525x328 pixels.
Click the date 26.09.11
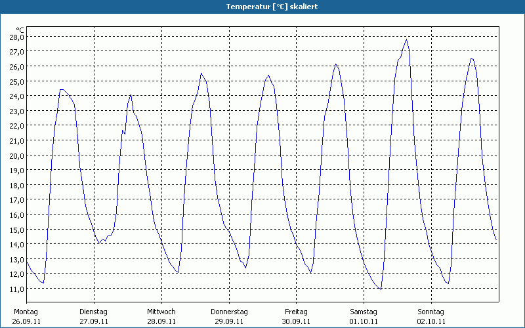point(27,321)
